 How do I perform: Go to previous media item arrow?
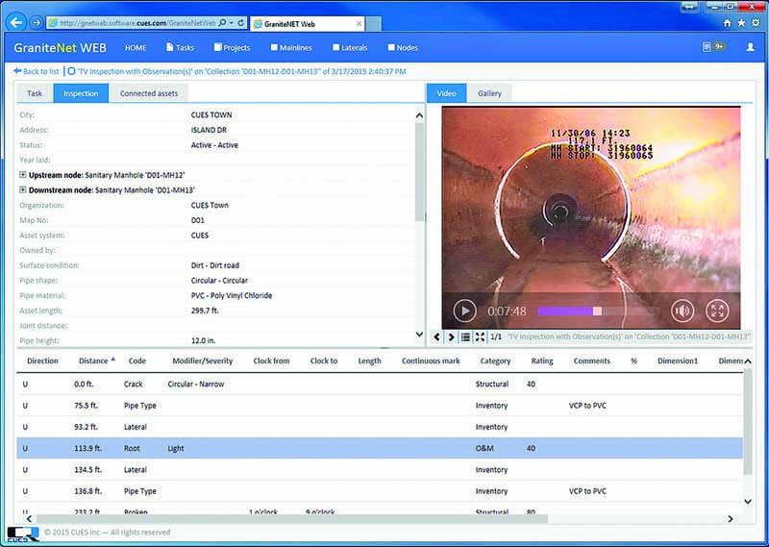pos(436,337)
